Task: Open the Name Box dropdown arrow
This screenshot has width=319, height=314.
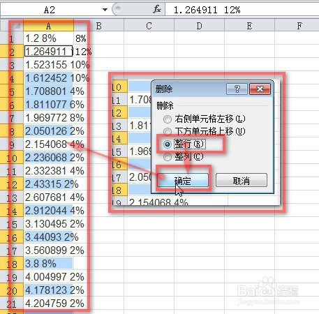Action: (105, 10)
